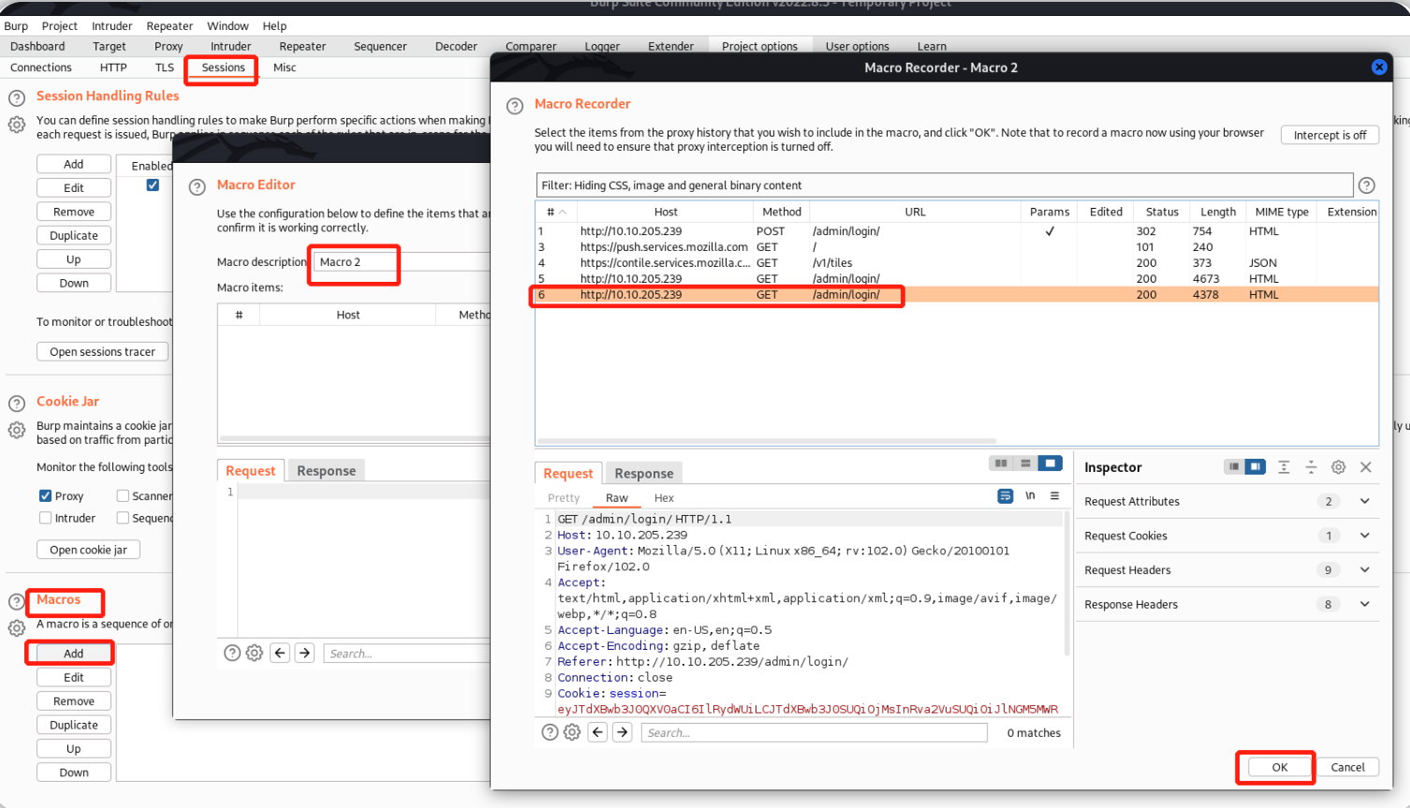Select row 6 GET /admin/login/ request

[956, 295]
